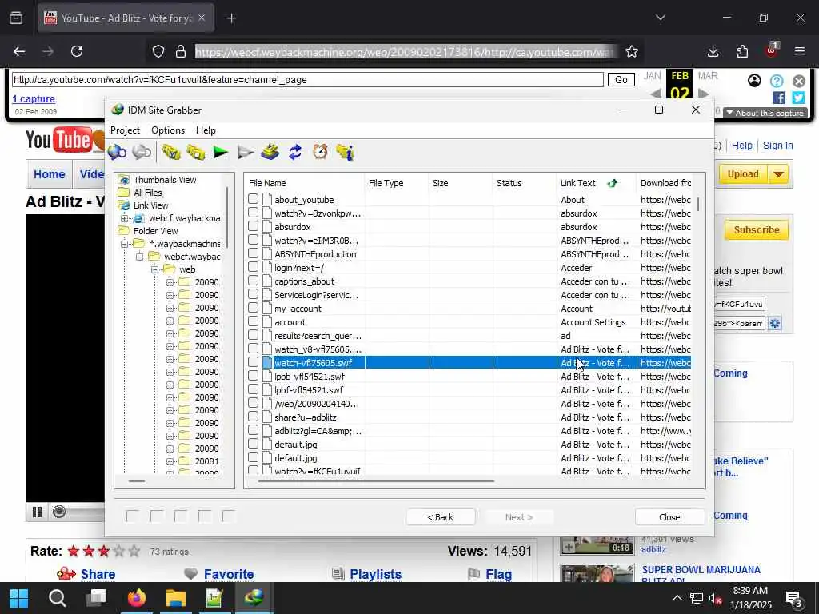Expand the 20081 folder node
Screen dimensions: 819x614
pos(170,461)
